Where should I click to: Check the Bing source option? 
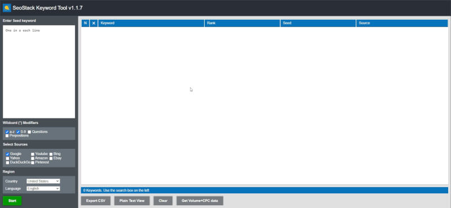pyautogui.click(x=51, y=154)
